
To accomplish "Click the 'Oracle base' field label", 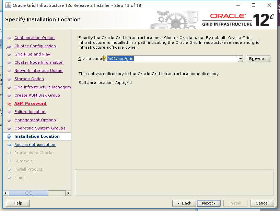I will [x=90, y=59].
